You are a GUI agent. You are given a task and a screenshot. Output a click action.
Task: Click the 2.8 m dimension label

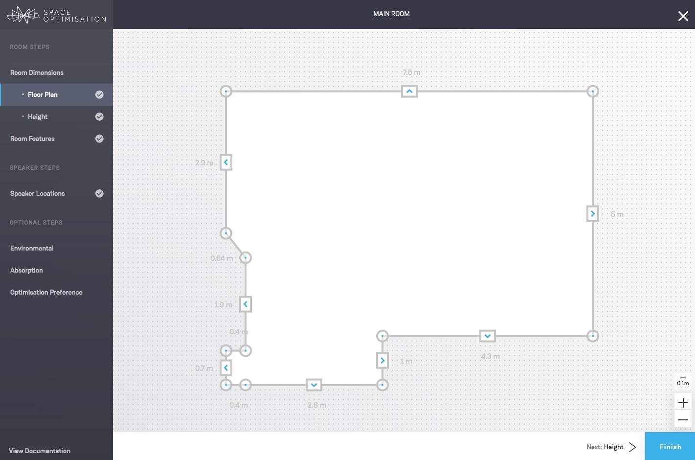316,405
